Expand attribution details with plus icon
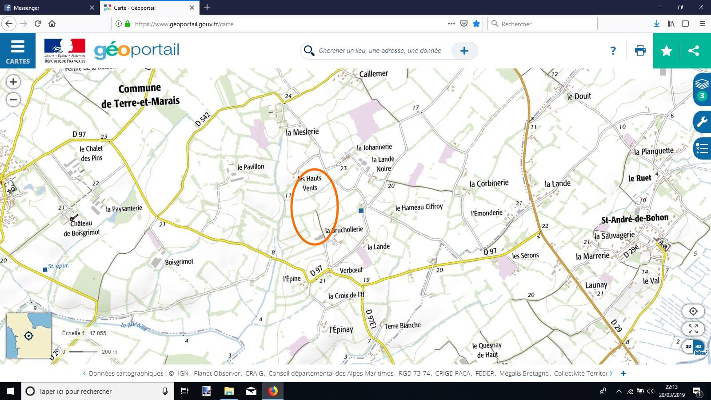Viewport: 711px width, 400px height. pyautogui.click(x=623, y=373)
